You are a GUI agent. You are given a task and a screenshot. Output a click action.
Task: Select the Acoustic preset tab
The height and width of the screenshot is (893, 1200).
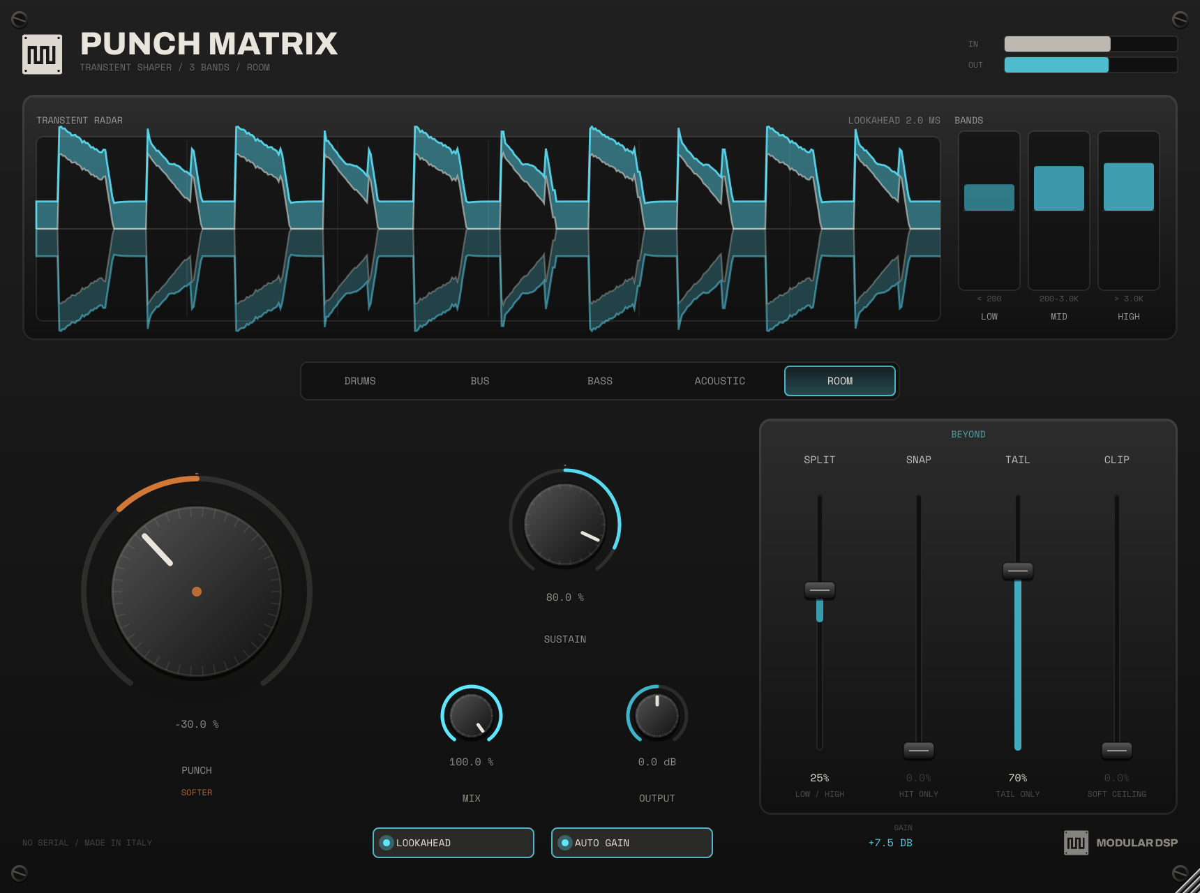[720, 381]
